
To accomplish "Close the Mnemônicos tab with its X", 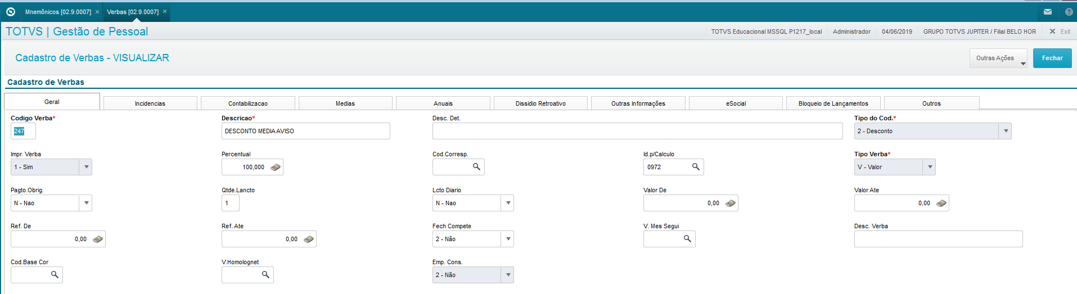I will pyautogui.click(x=97, y=12).
